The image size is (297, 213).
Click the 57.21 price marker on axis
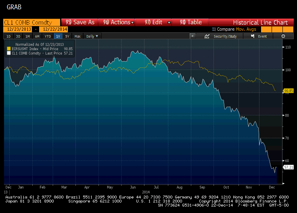(289, 167)
